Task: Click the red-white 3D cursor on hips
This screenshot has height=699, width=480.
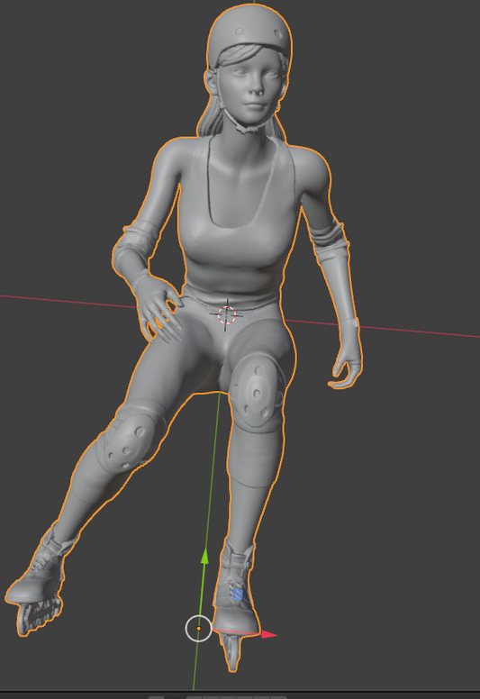Action: (x=226, y=314)
